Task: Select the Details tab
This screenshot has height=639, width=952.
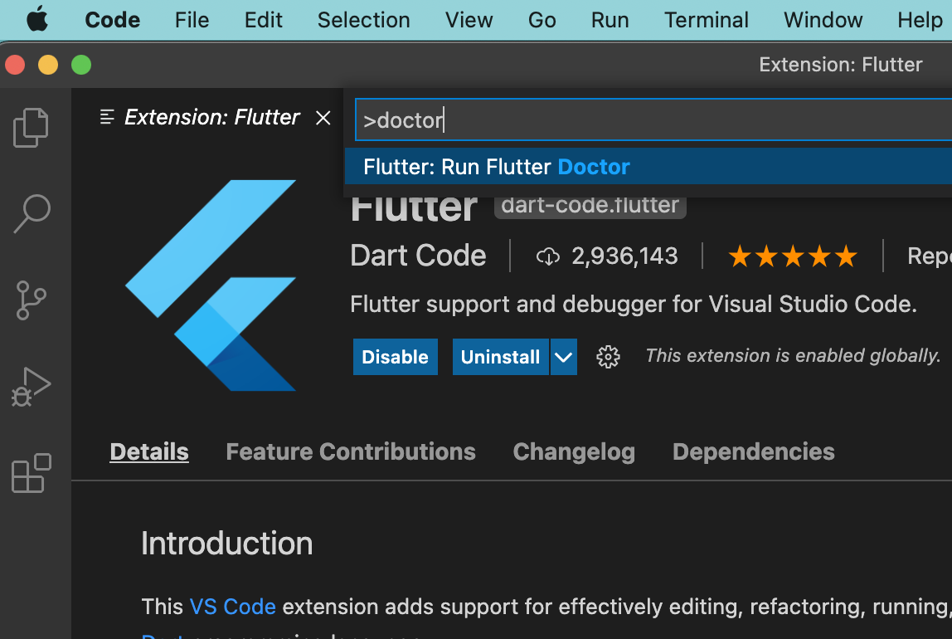Action: coord(148,451)
